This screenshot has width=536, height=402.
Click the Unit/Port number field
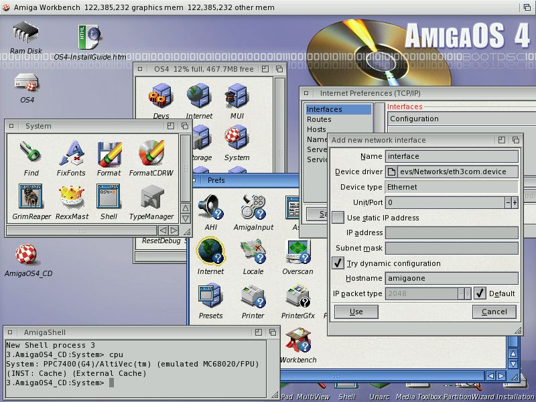(x=445, y=202)
